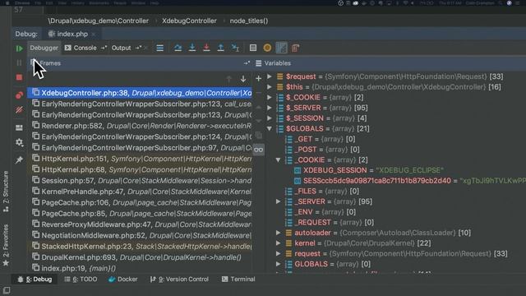Click the up arrow previous frame icon
526x296 pixels.
click(229, 79)
